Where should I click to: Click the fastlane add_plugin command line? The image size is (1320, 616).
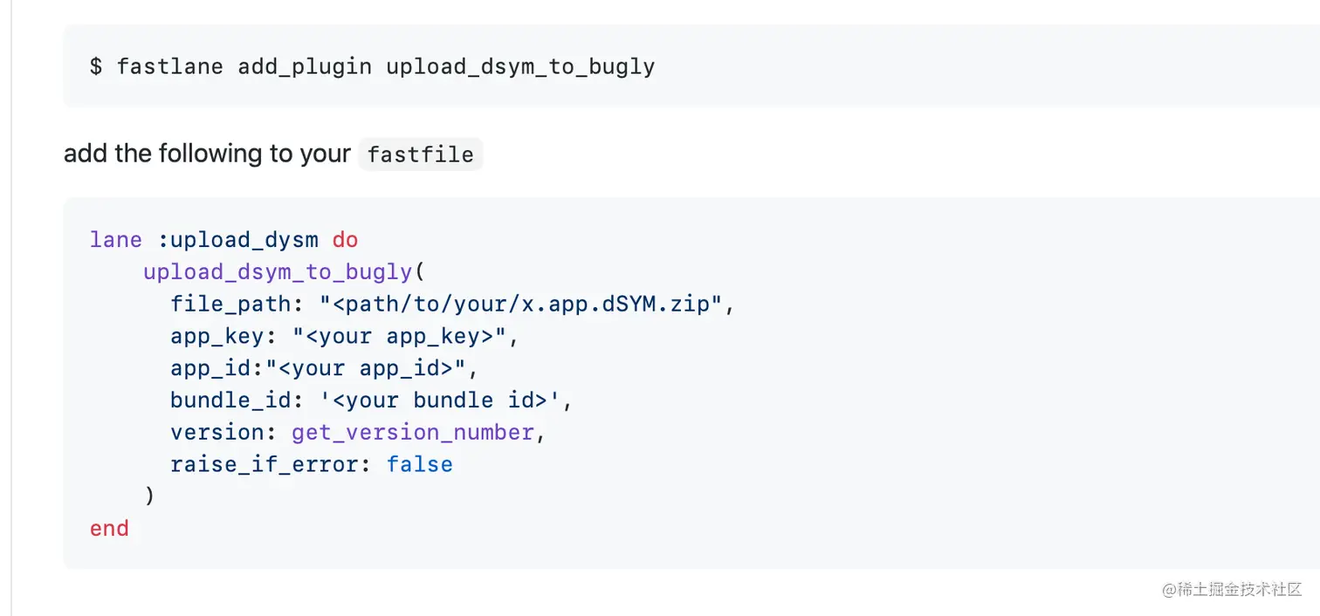372,66
